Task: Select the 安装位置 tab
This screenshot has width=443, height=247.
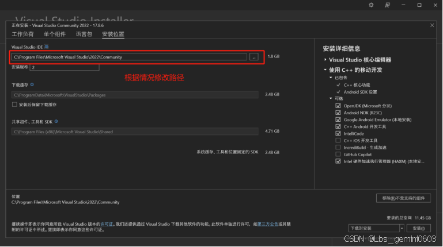Action: [x=113, y=34]
